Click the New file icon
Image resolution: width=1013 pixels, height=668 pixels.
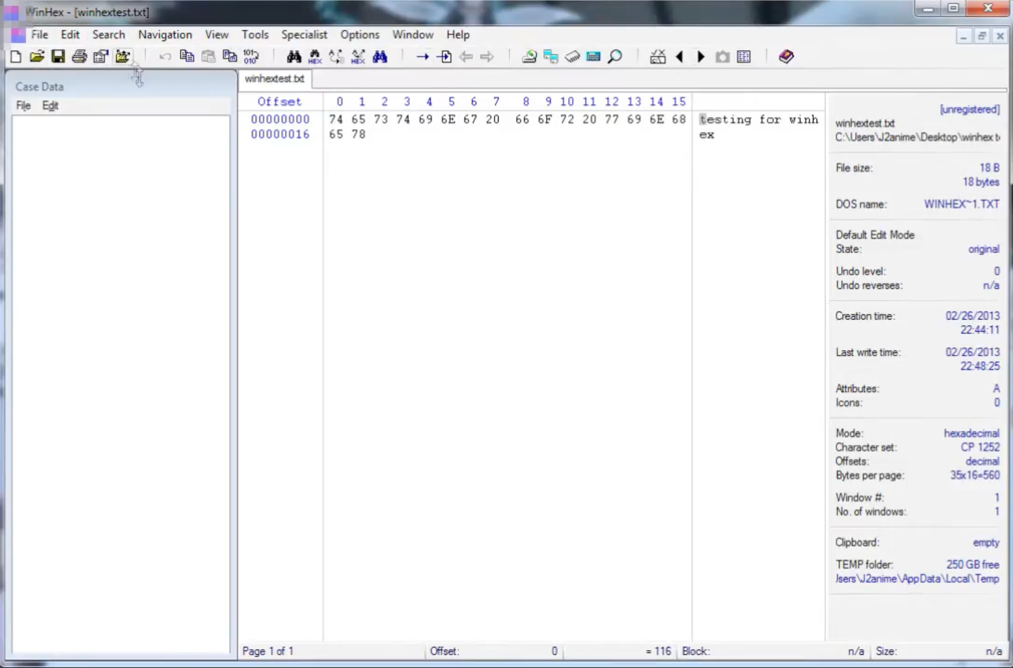pos(16,57)
